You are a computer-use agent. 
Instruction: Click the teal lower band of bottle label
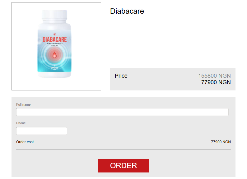tap(54, 66)
